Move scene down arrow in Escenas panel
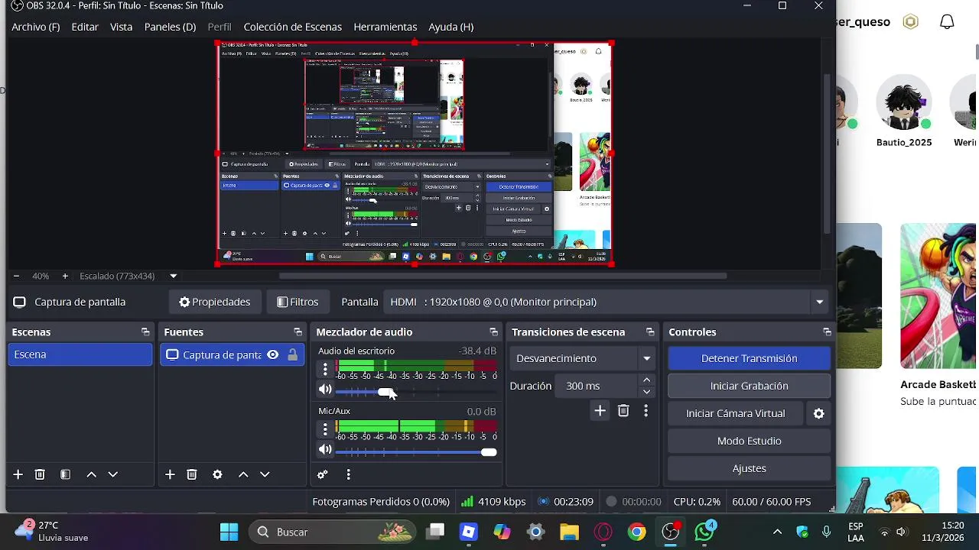Viewport: 979px width, 550px height. click(112, 474)
